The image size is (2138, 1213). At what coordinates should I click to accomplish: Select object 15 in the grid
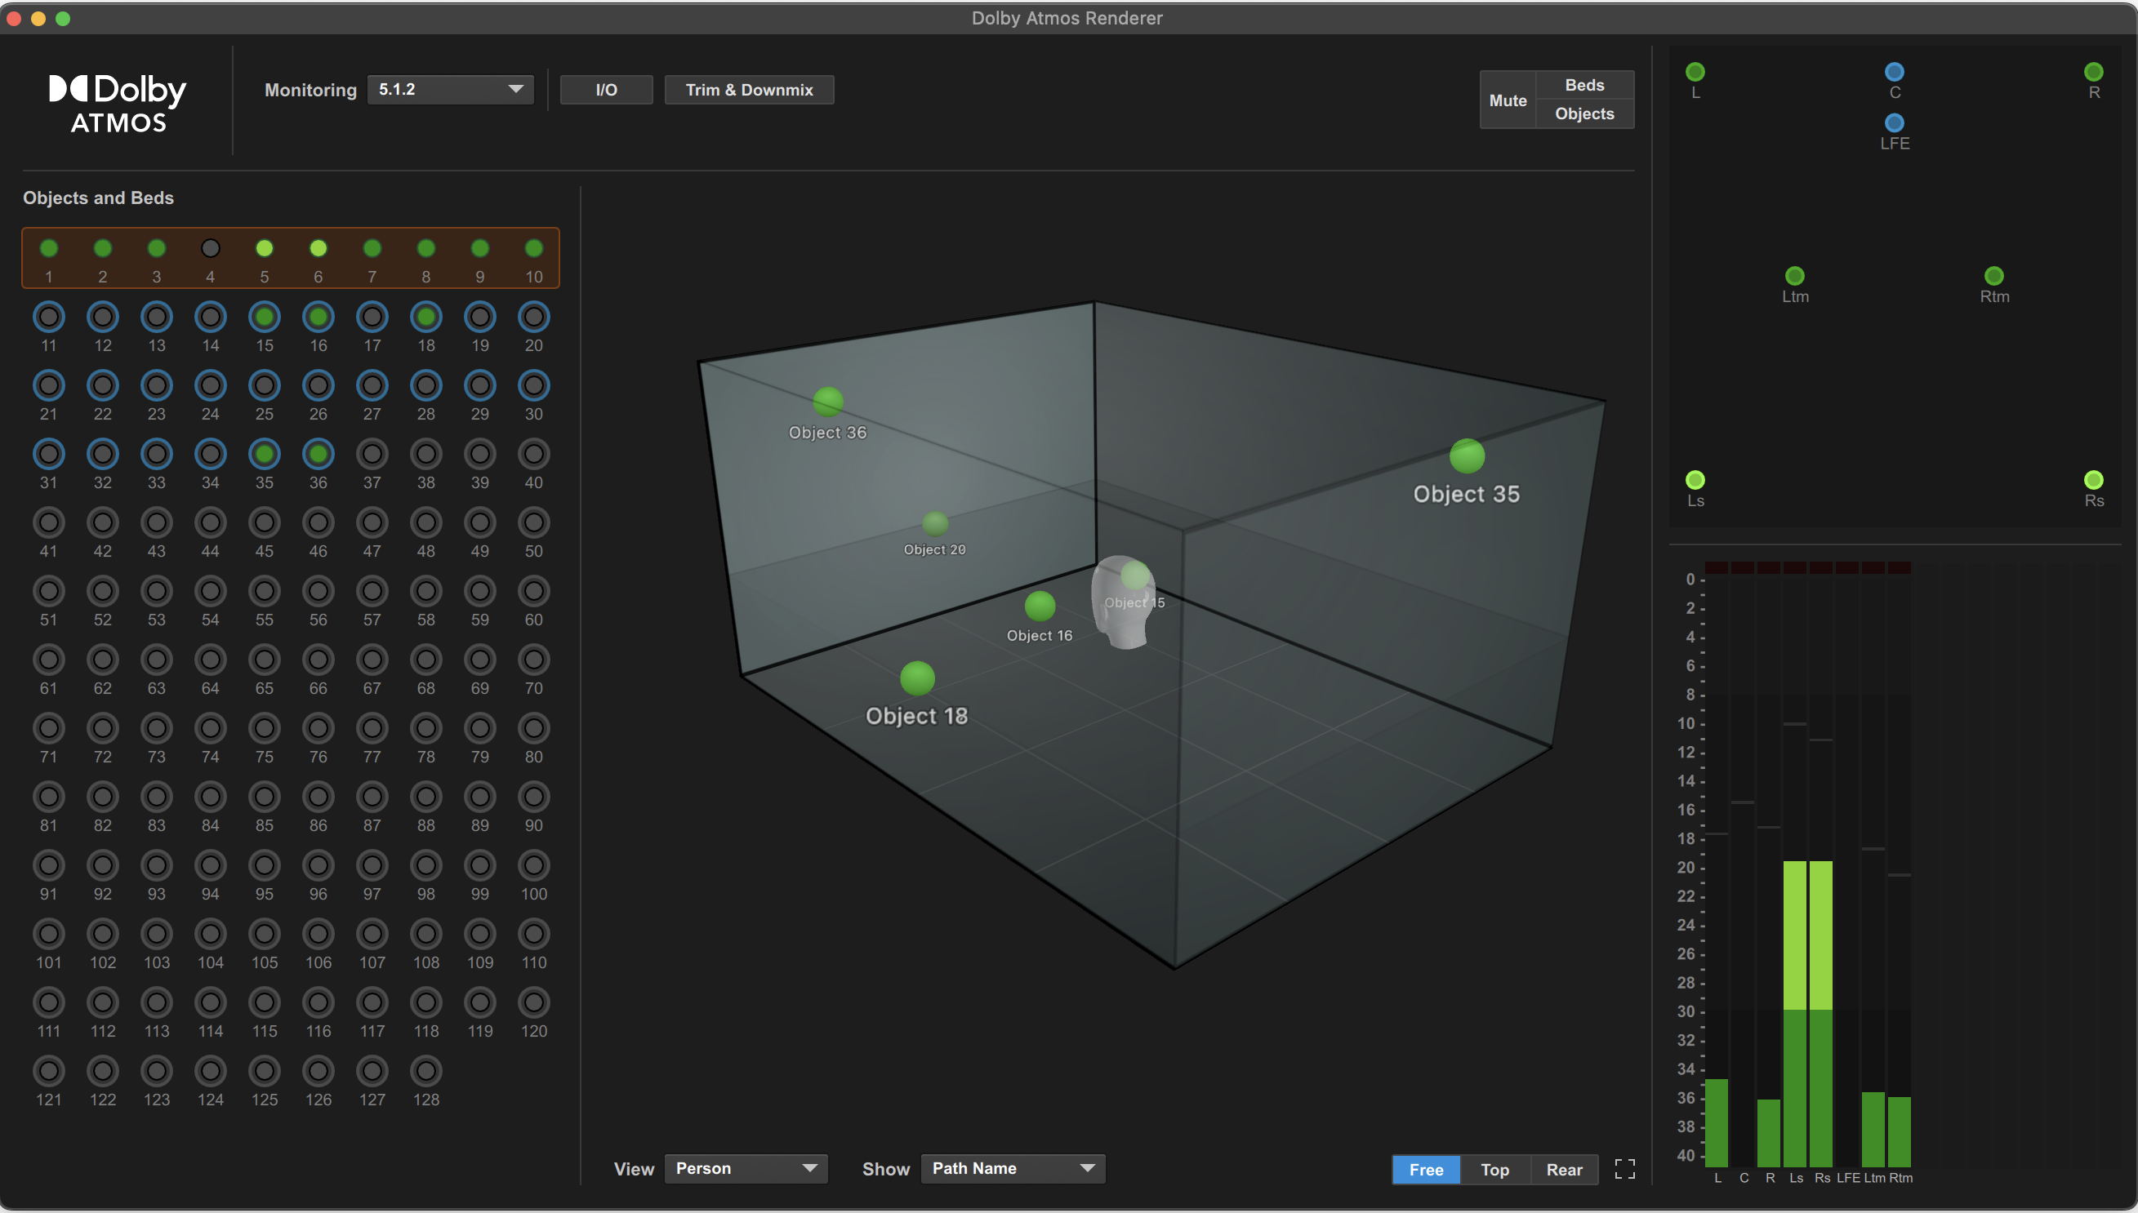(x=264, y=317)
